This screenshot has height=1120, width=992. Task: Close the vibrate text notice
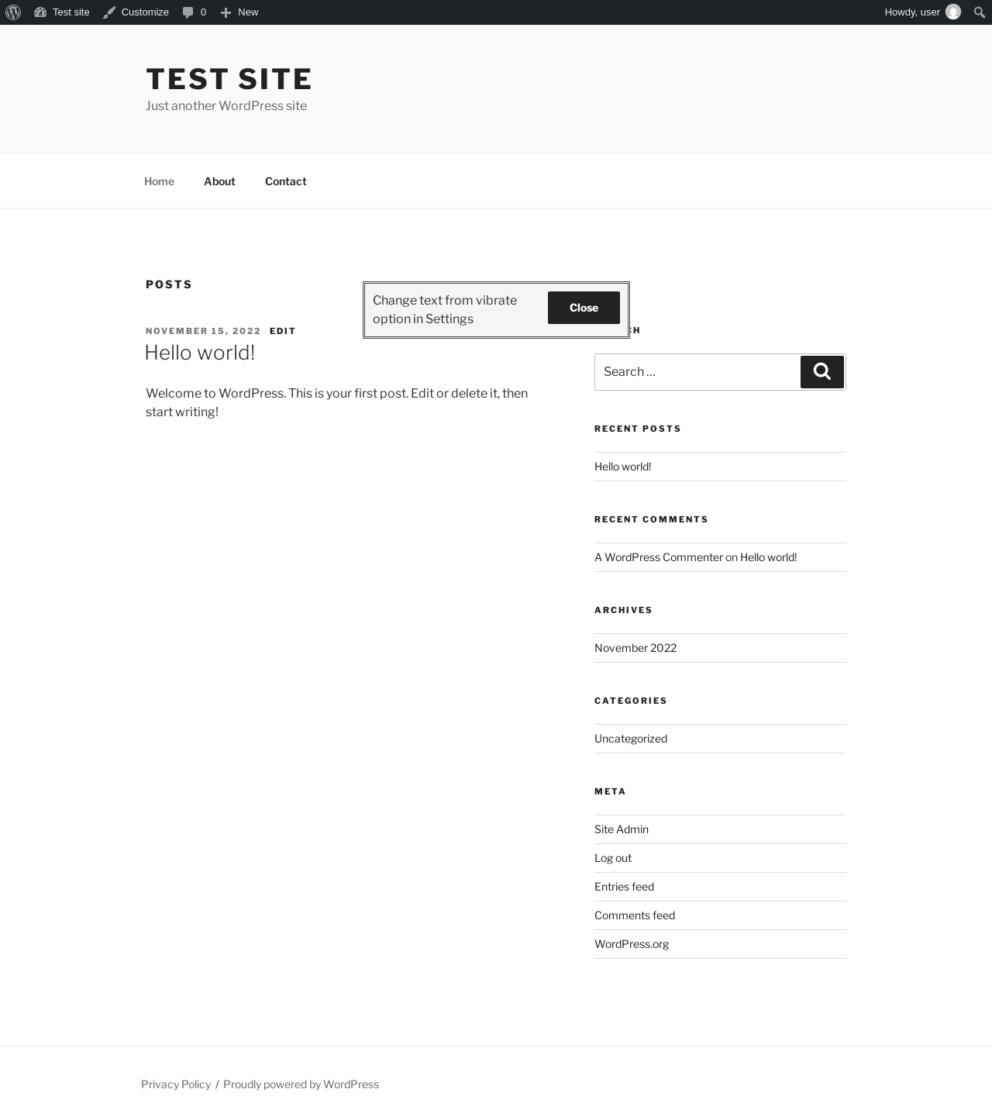click(584, 308)
